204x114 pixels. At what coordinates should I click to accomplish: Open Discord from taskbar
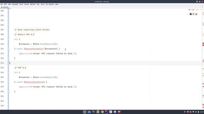click(115, 112)
